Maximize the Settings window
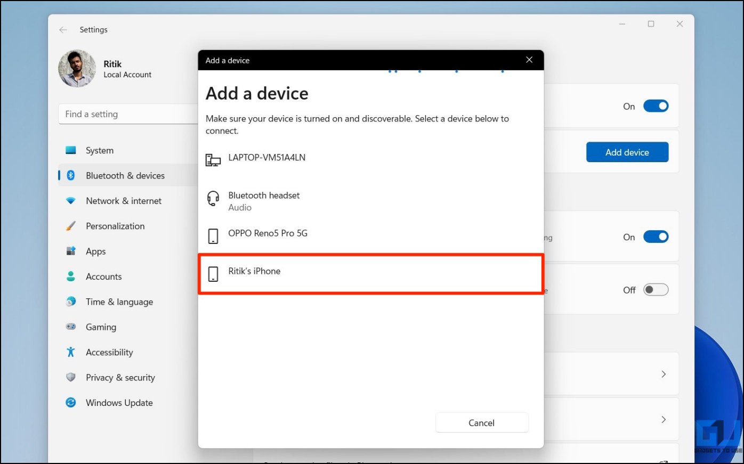Screen dimensions: 744x464 point(651,24)
